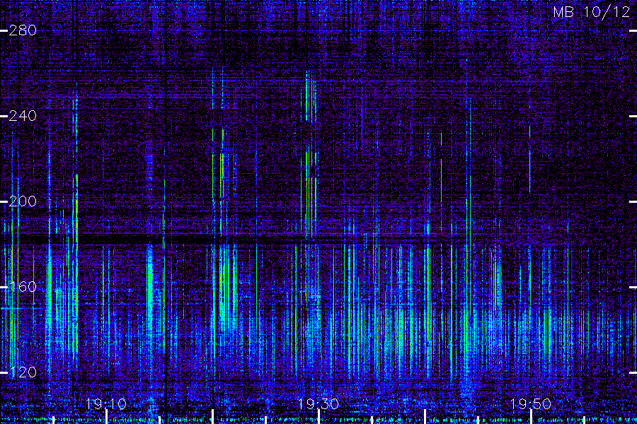Click the MB 10/12 label
The width and height of the screenshot is (637, 424).
point(592,12)
